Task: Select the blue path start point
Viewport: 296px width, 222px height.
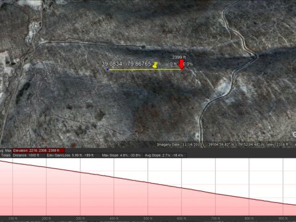Action: (x=107, y=70)
